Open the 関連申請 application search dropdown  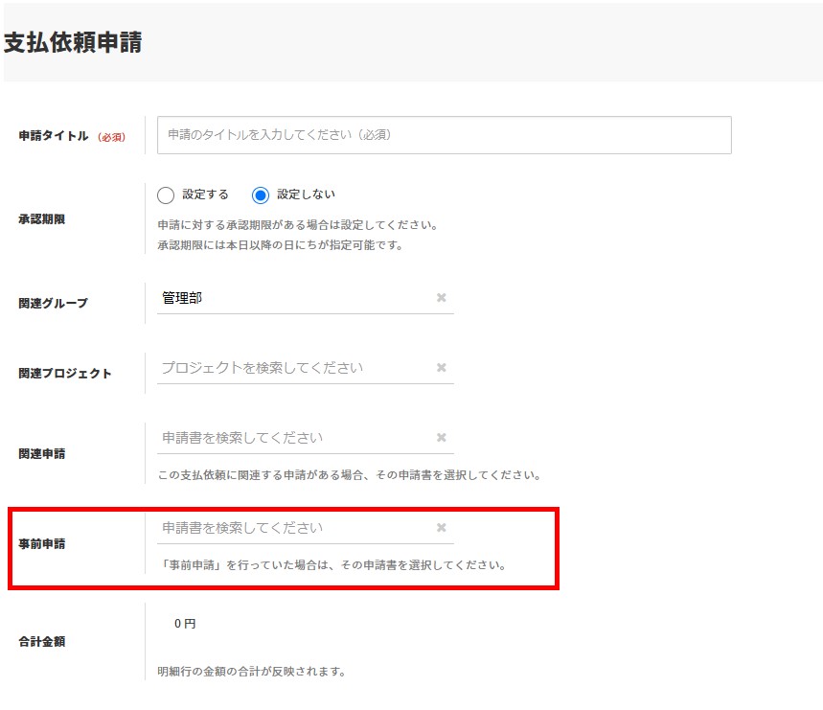coord(292,438)
